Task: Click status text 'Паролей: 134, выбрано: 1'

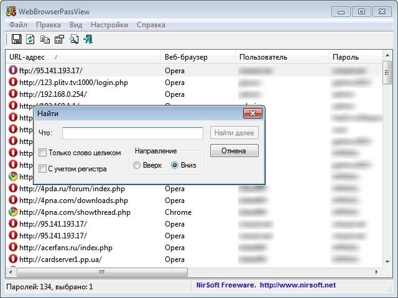Action: 50,287
